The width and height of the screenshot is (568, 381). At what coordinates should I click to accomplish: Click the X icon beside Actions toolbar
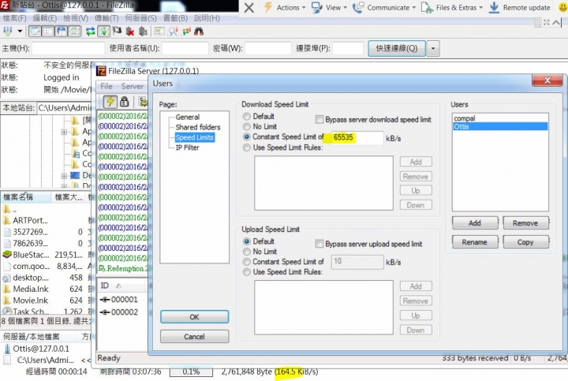click(248, 8)
